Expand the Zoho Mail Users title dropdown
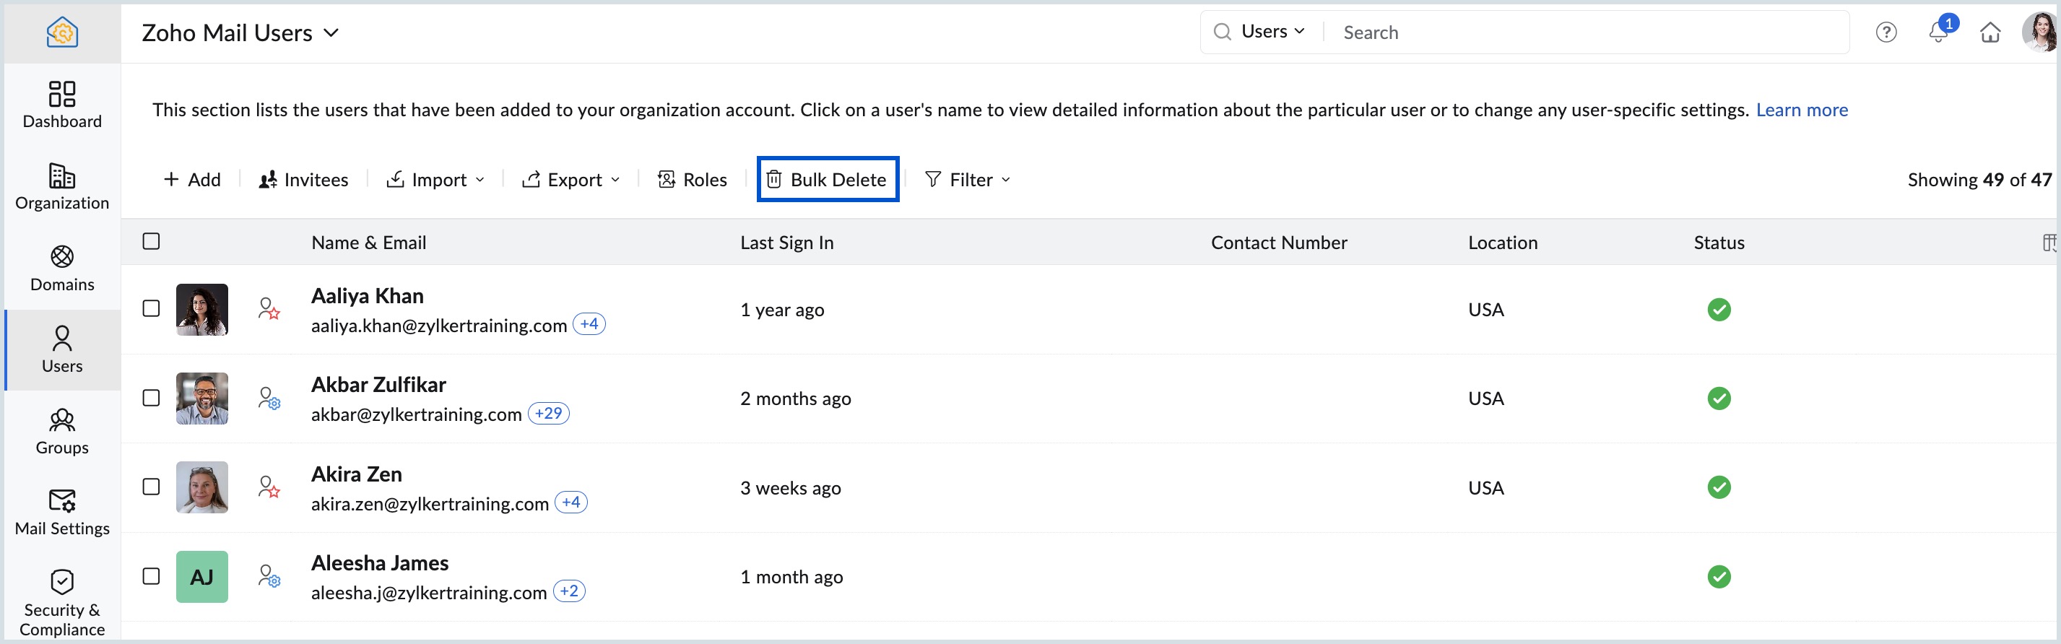The height and width of the screenshot is (644, 2061). (x=331, y=32)
